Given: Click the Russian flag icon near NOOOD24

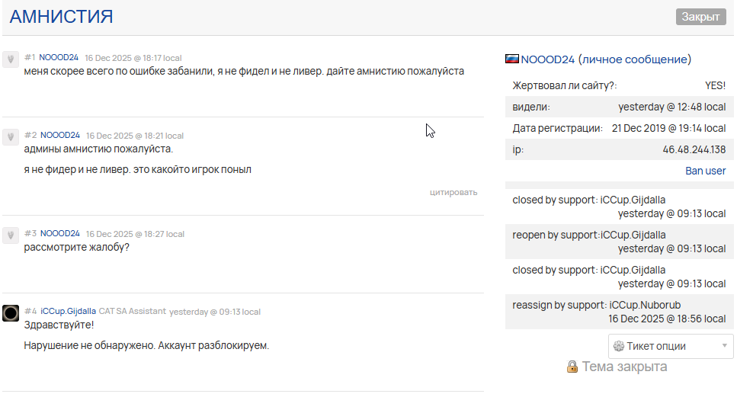Looking at the screenshot, I should 512,59.
